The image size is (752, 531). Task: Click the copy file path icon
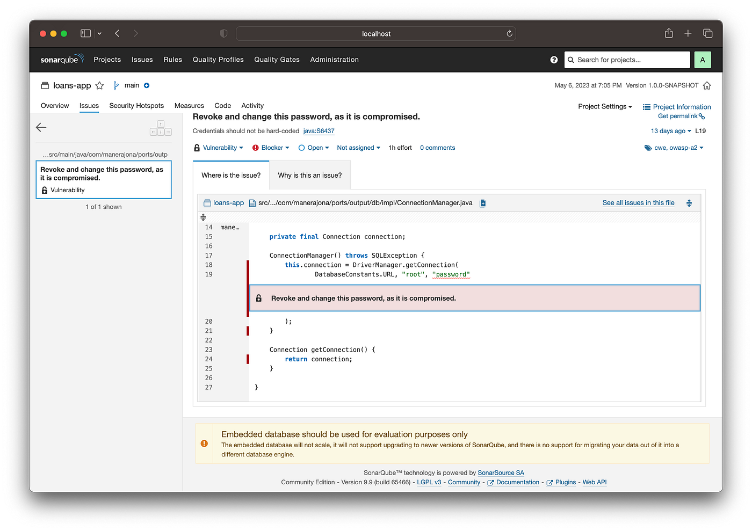(x=482, y=203)
